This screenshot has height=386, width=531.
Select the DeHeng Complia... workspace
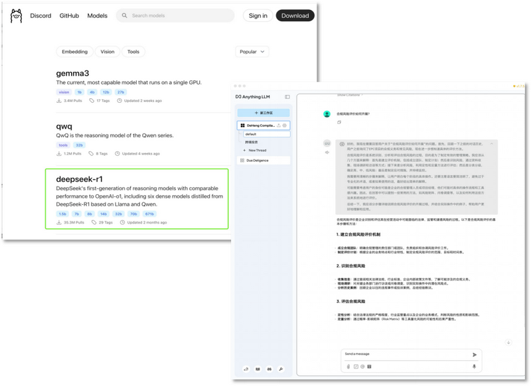click(x=264, y=125)
